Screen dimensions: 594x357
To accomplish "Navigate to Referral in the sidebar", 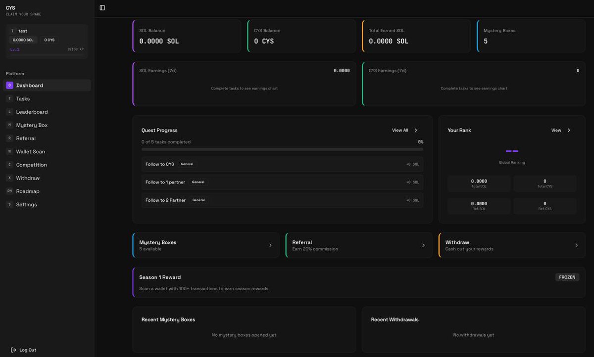I will coord(47,138).
